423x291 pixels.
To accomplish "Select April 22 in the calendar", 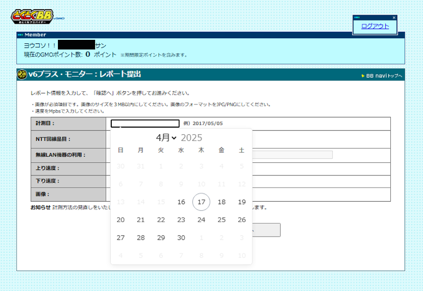I will (x=161, y=220).
